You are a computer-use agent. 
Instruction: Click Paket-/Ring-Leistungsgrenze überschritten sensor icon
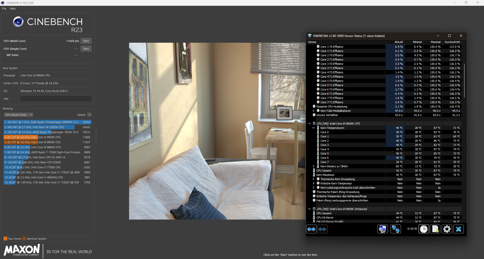[x=314, y=200]
